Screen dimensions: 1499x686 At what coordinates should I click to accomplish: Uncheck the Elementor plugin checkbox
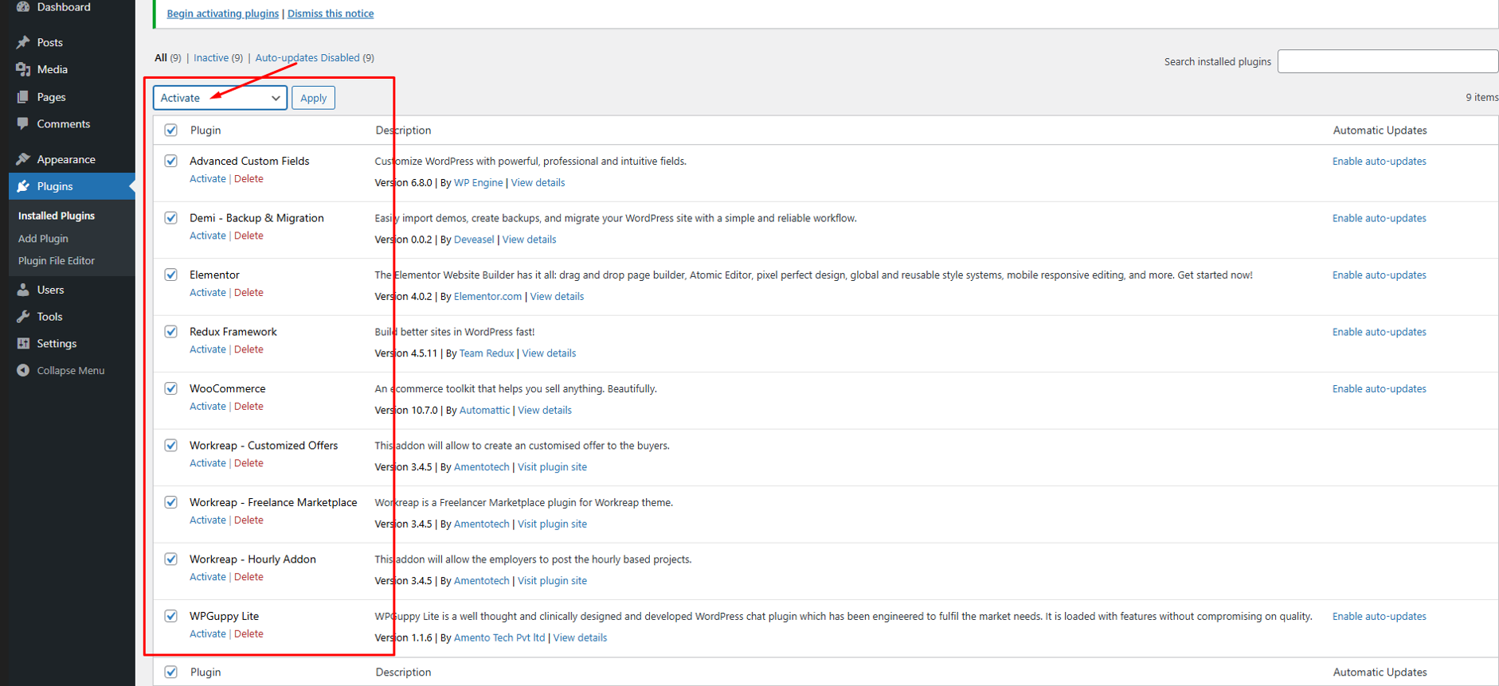pyautogui.click(x=171, y=275)
